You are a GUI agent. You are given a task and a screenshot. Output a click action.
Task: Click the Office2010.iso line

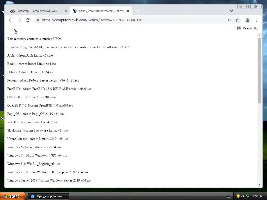[x=32, y=97]
